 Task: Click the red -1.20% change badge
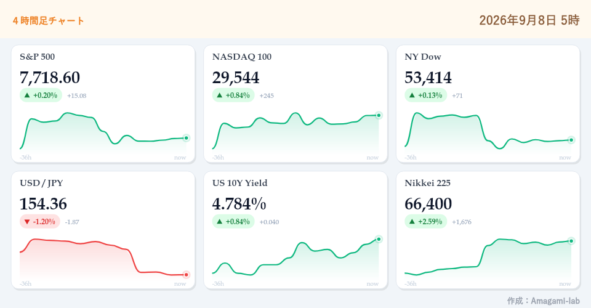pyautogui.click(x=39, y=222)
